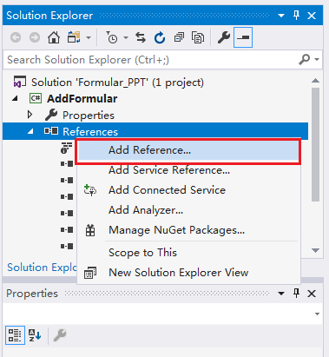Click scrollbar up arrow in Solution Explorer
329x357 pixels.
point(315,81)
